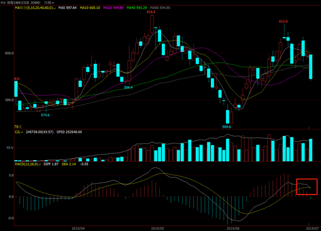Viewport: 321px width, 231px height.
Task: Click the 79天 day-count label
Action: pos(18,127)
